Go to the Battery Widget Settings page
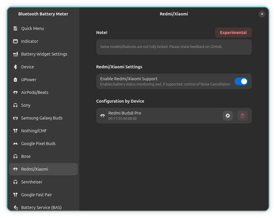 pyautogui.click(x=43, y=54)
